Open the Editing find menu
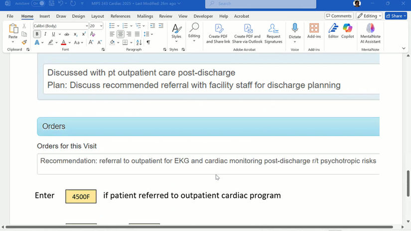The image size is (411, 231). [x=194, y=32]
